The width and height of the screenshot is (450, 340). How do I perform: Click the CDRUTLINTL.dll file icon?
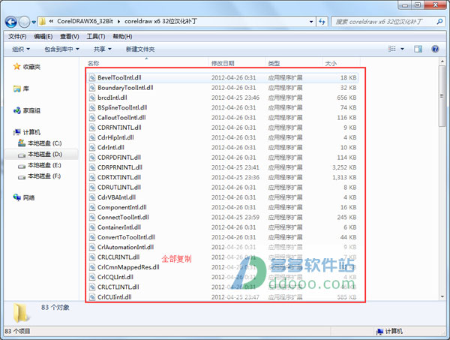pyautogui.click(x=92, y=187)
